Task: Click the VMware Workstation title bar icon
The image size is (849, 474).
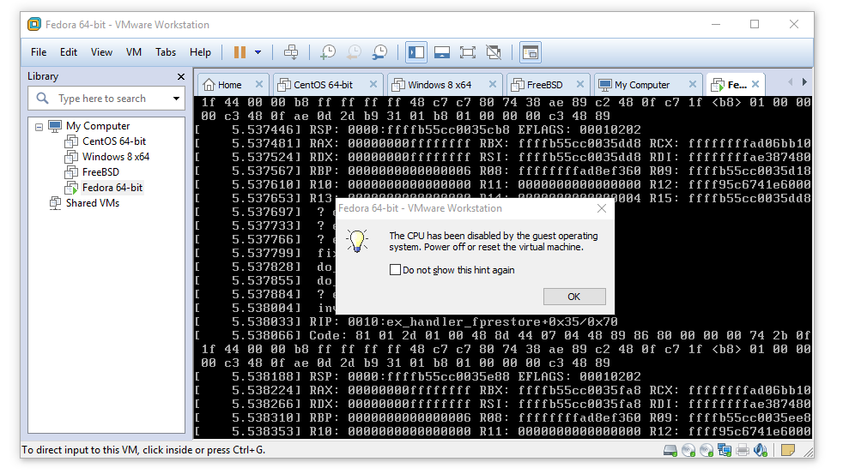Action: [34, 24]
